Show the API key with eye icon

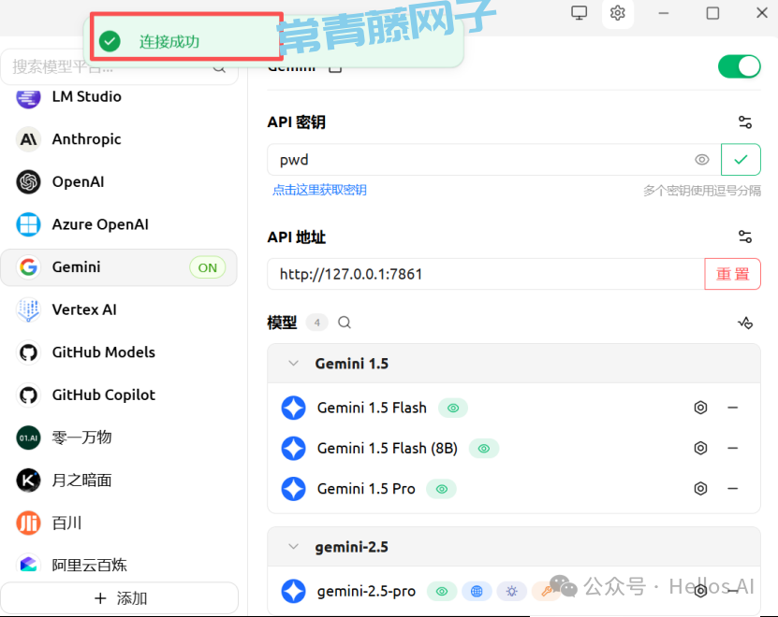[702, 160]
